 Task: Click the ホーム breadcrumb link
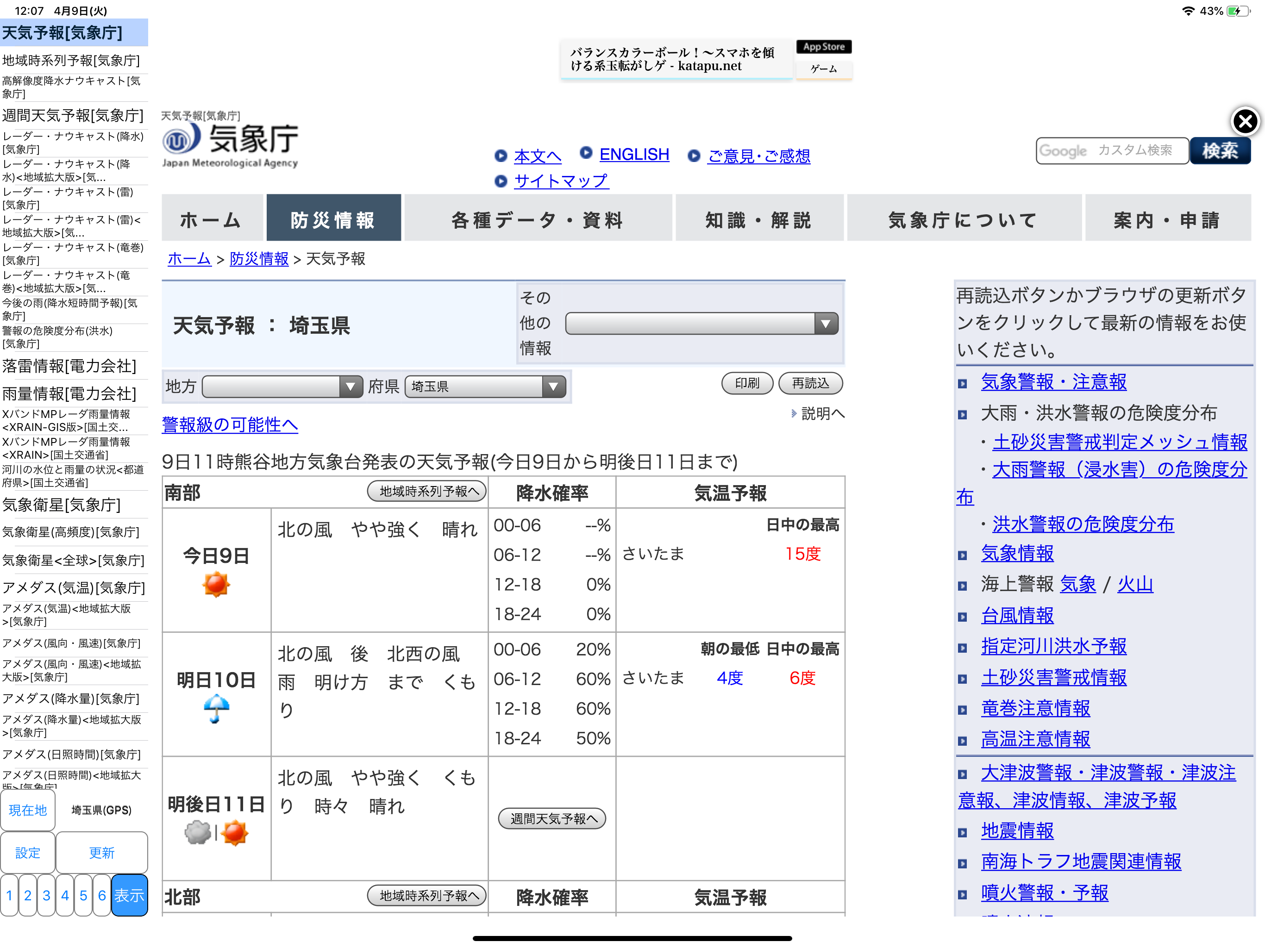click(x=189, y=259)
